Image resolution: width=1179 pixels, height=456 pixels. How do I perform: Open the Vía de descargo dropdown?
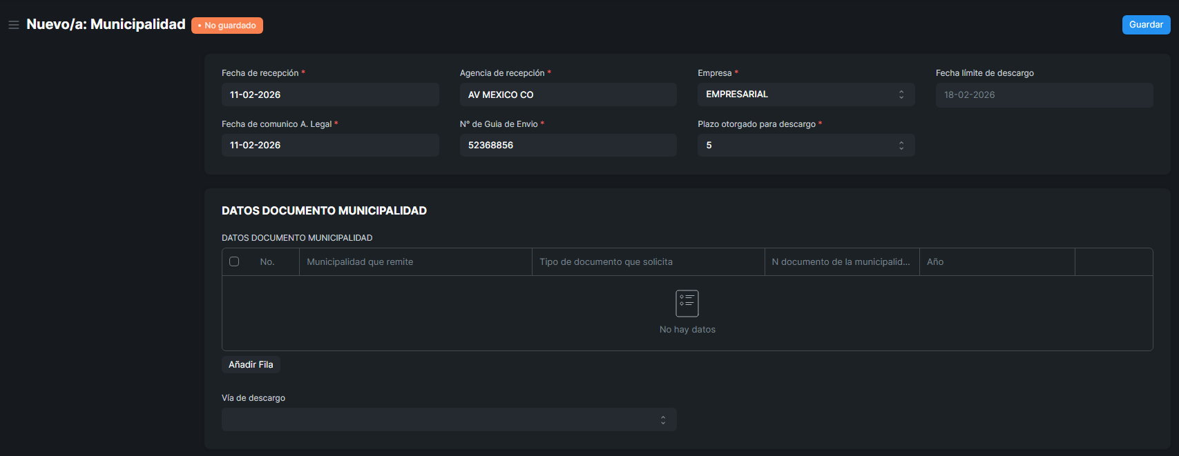point(448,419)
